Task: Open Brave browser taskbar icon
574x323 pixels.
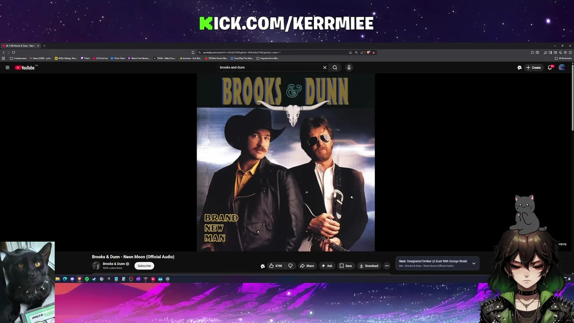Action: 79,279
